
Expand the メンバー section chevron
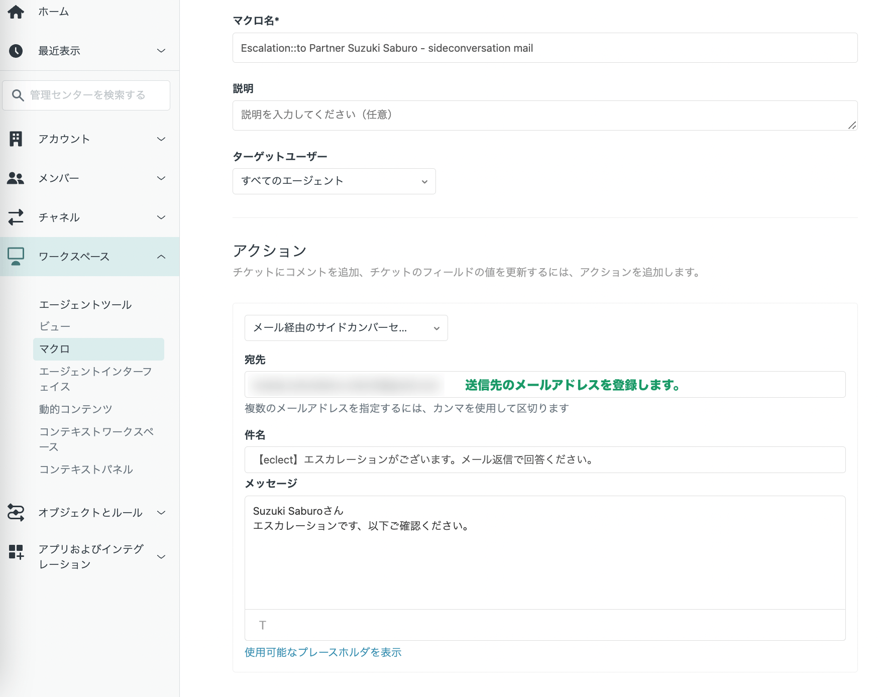(161, 178)
